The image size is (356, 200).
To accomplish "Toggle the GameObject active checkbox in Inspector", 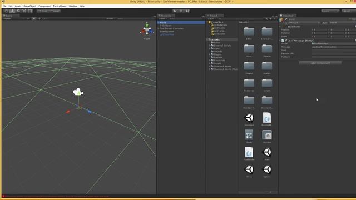I will 286,19.
